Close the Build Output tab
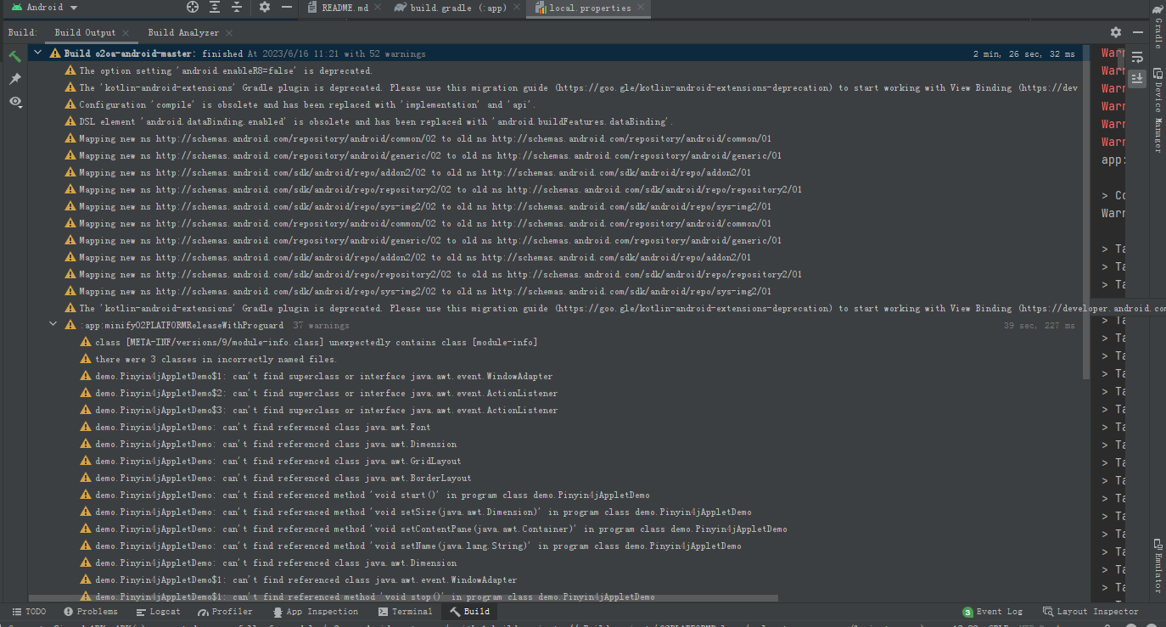 [x=126, y=33]
